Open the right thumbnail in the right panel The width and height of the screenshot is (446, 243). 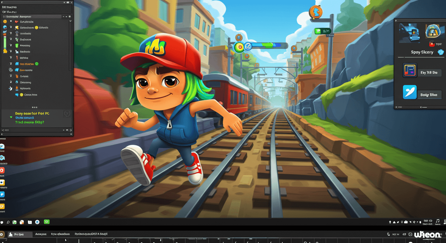435,32
